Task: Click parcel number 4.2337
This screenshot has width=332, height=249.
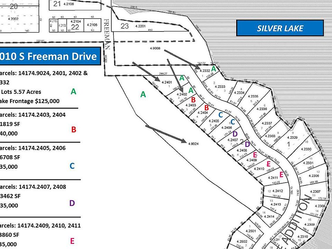Action: [x=267, y=123]
